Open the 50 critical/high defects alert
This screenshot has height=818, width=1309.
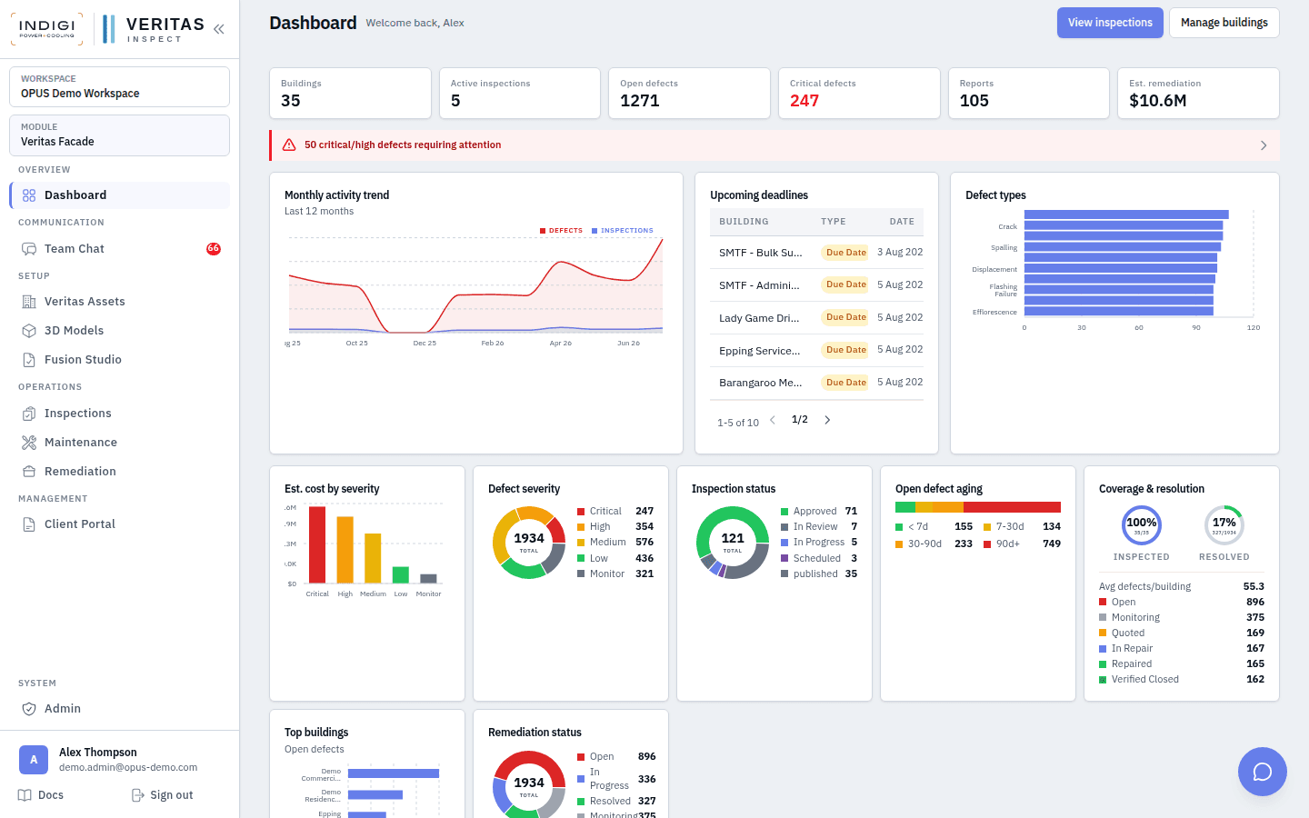point(774,145)
